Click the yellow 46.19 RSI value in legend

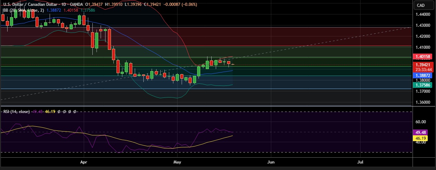point(50,112)
